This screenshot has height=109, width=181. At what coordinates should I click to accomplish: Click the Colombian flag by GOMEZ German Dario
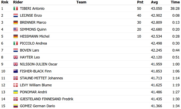15,106
